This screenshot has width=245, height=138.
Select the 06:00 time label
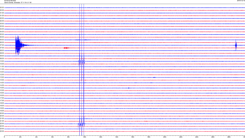click(x=2, y=40)
